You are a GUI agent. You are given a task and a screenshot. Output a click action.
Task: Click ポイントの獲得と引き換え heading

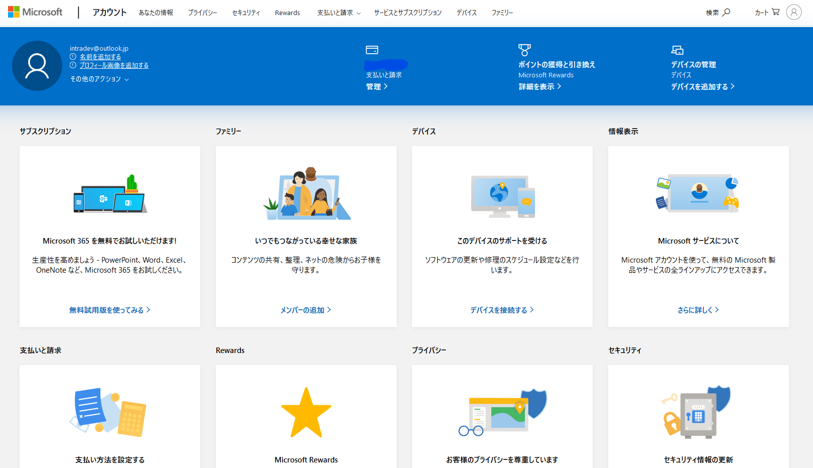point(557,64)
